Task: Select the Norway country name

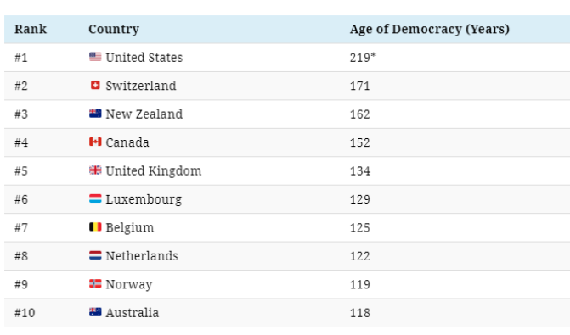Action: (129, 285)
